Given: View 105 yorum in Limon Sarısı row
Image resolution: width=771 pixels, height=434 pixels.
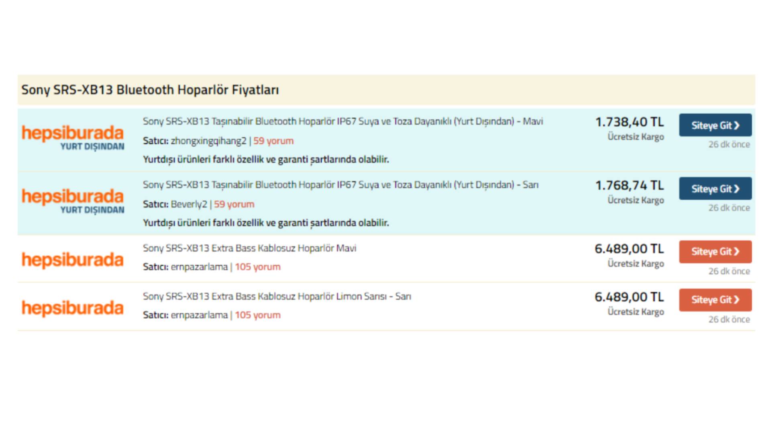Looking at the screenshot, I should pyautogui.click(x=258, y=315).
